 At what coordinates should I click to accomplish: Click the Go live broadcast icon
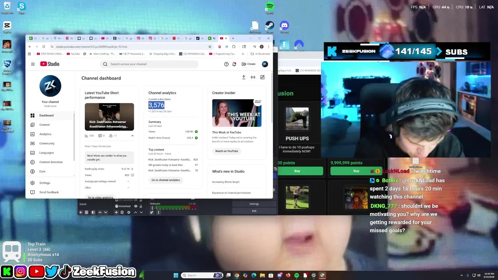(x=253, y=77)
